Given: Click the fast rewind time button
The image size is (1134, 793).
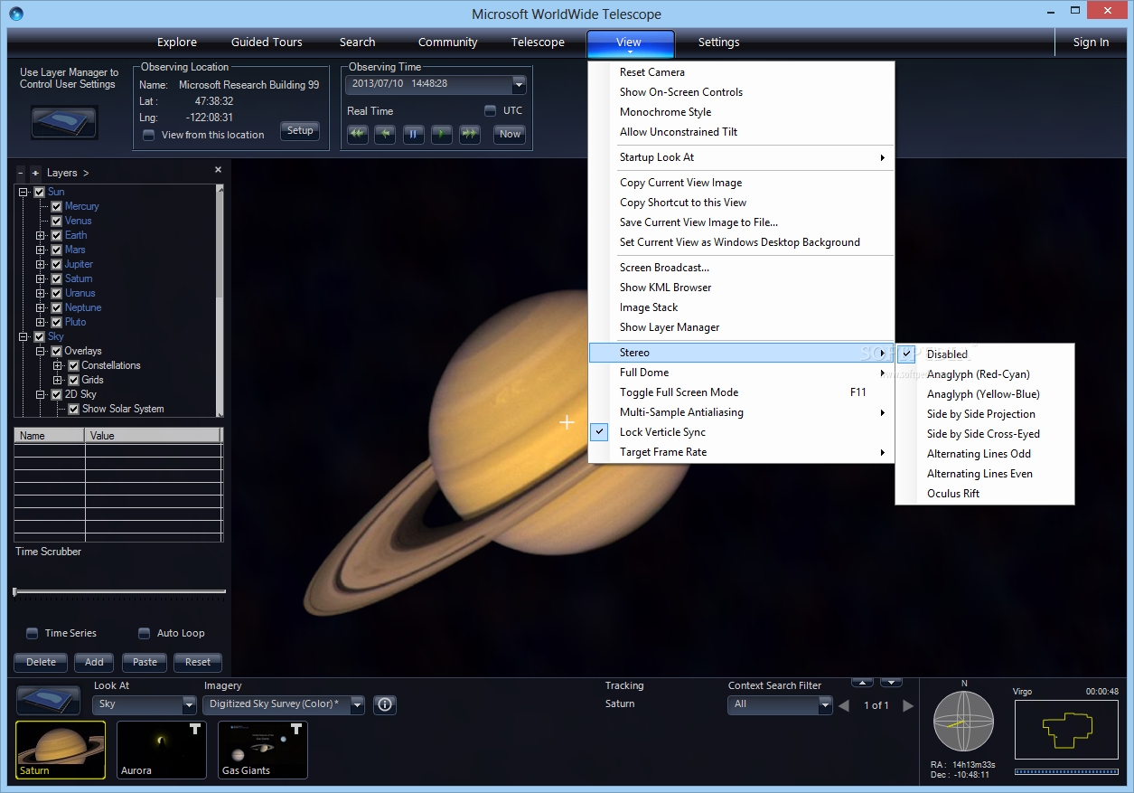Looking at the screenshot, I should [x=358, y=134].
